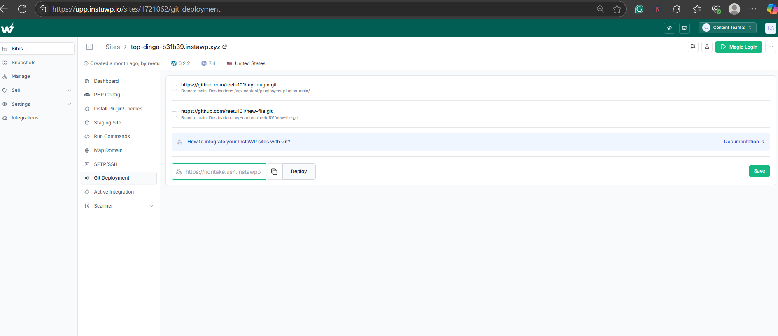Open Sites in the main sidebar
This screenshot has width=778, height=336.
click(x=37, y=49)
